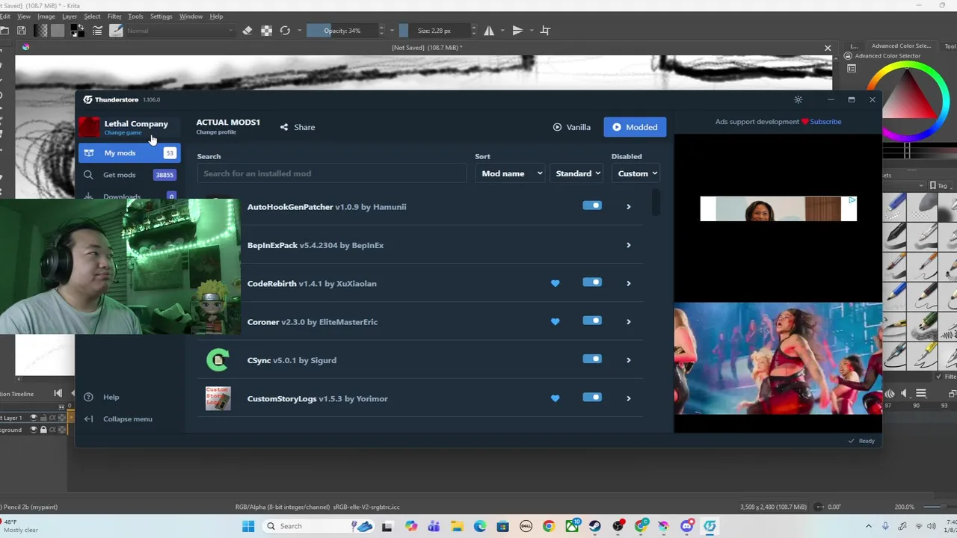Open Krita's fill gradients swatch
Viewport: 957px width, 538px height.
(x=40, y=31)
